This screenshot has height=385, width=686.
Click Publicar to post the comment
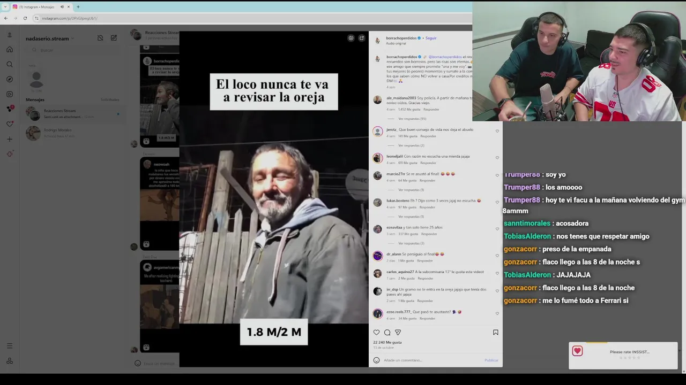(491, 360)
